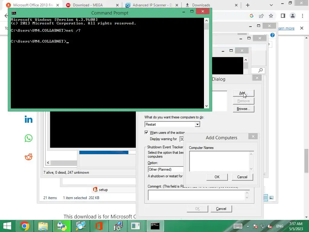Bookmark this page with star icon

pos(271,16)
